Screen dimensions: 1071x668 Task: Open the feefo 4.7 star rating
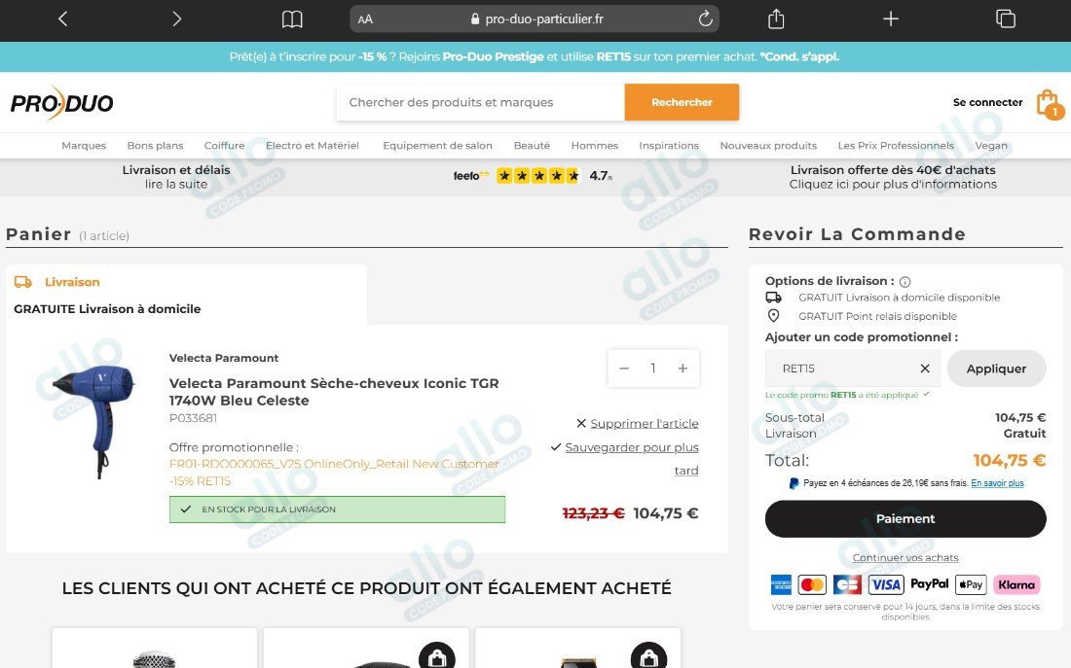pyautogui.click(x=533, y=176)
